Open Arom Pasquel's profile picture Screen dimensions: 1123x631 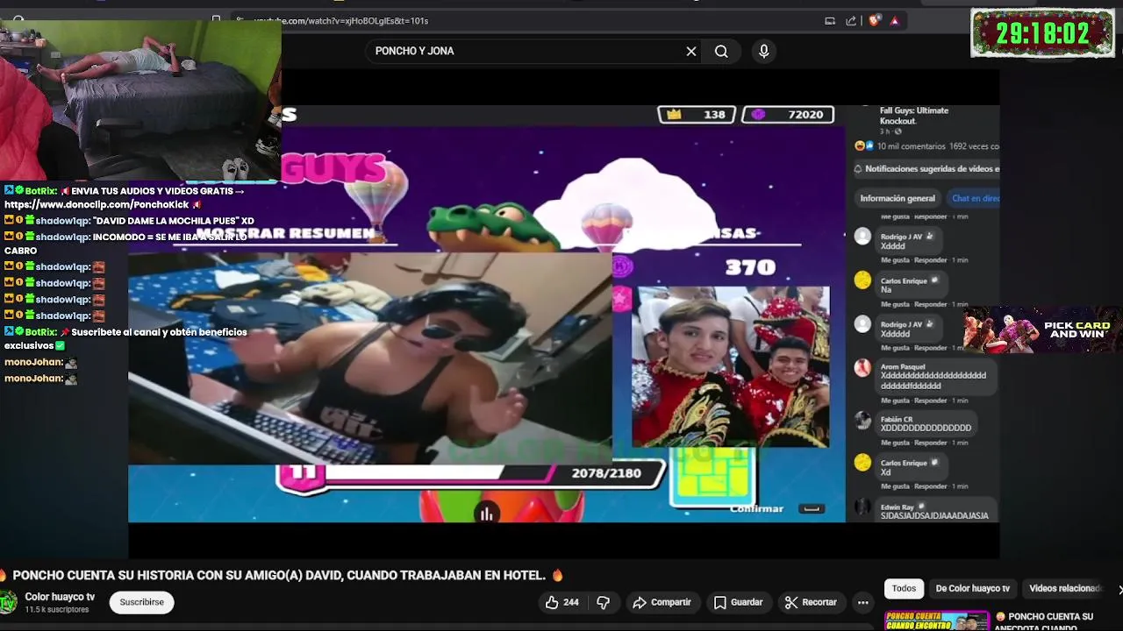point(862,369)
